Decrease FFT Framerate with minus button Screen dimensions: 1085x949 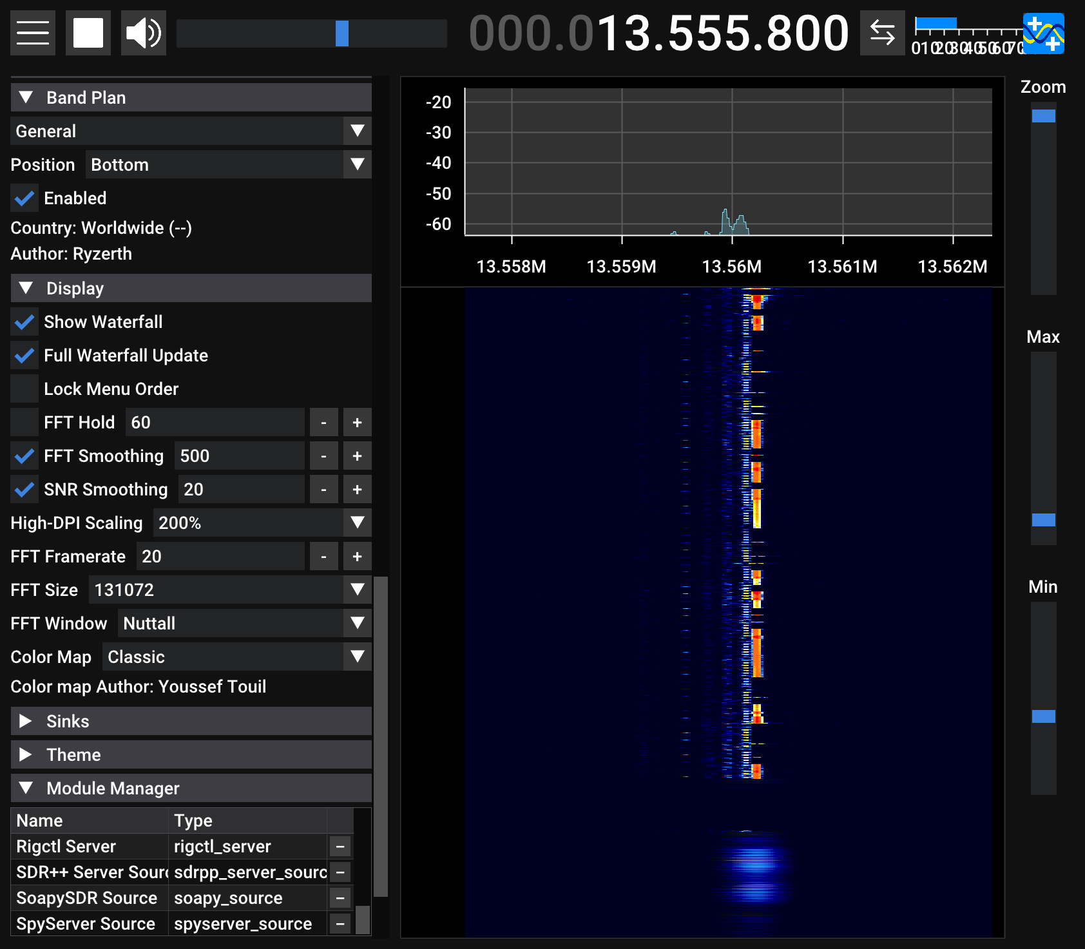point(324,556)
